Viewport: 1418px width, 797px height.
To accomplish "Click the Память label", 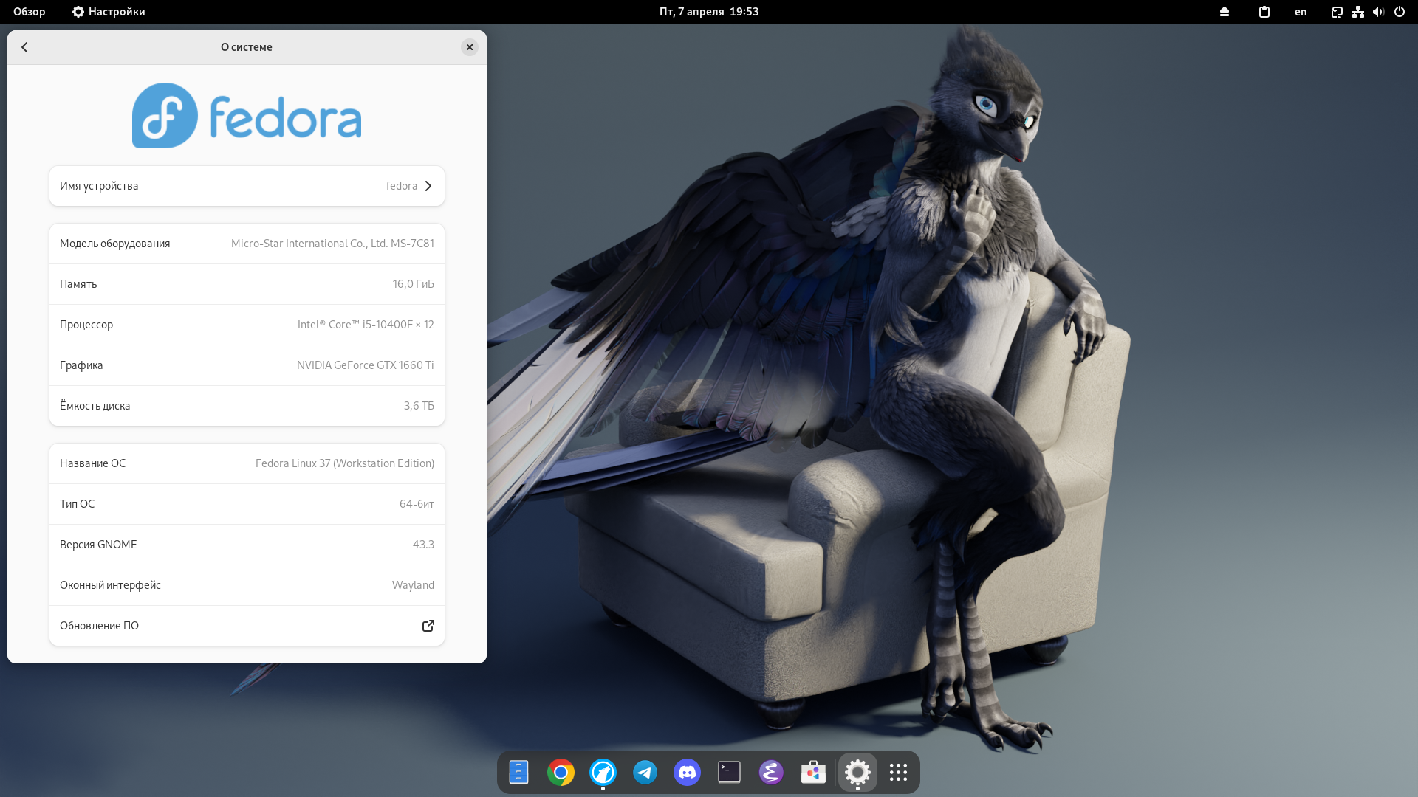I will [x=78, y=284].
